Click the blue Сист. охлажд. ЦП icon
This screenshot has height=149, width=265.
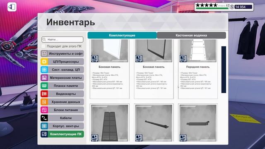44,70
